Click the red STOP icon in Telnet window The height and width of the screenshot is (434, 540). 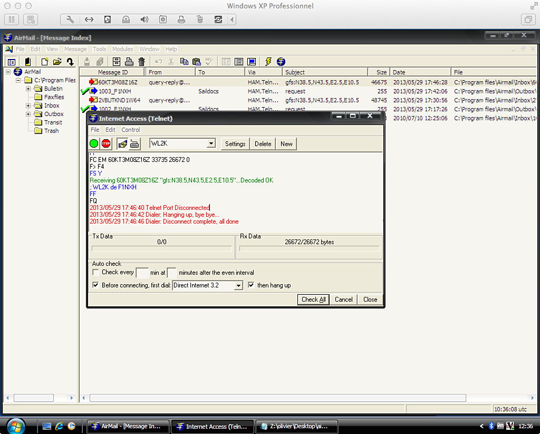[106, 143]
